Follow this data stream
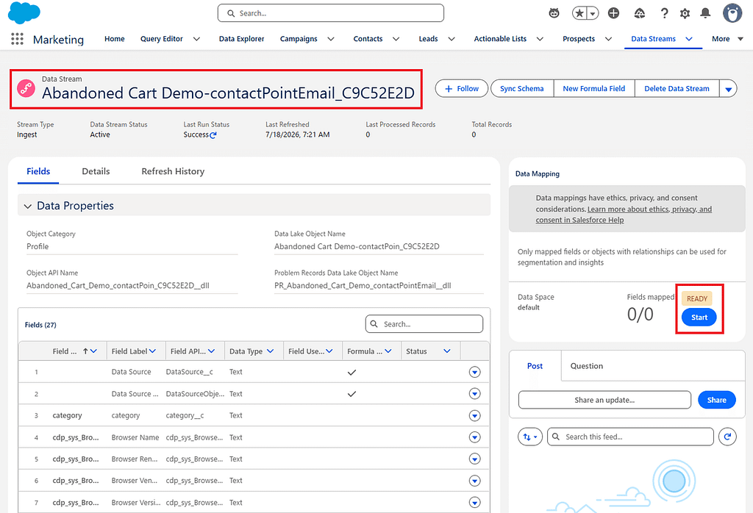Screen dimensions: 753x513 pos(462,89)
